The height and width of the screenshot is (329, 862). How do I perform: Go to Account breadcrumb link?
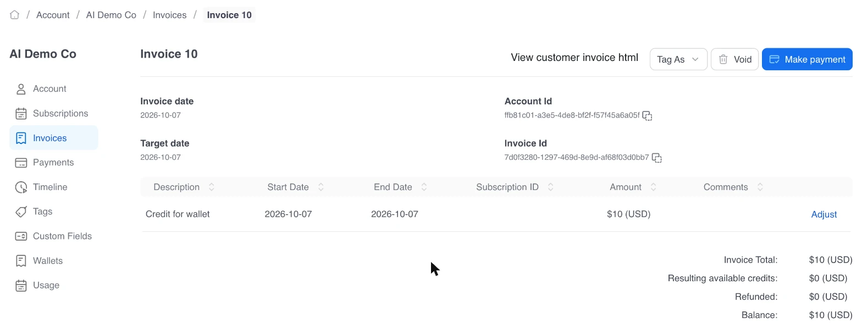click(x=53, y=15)
